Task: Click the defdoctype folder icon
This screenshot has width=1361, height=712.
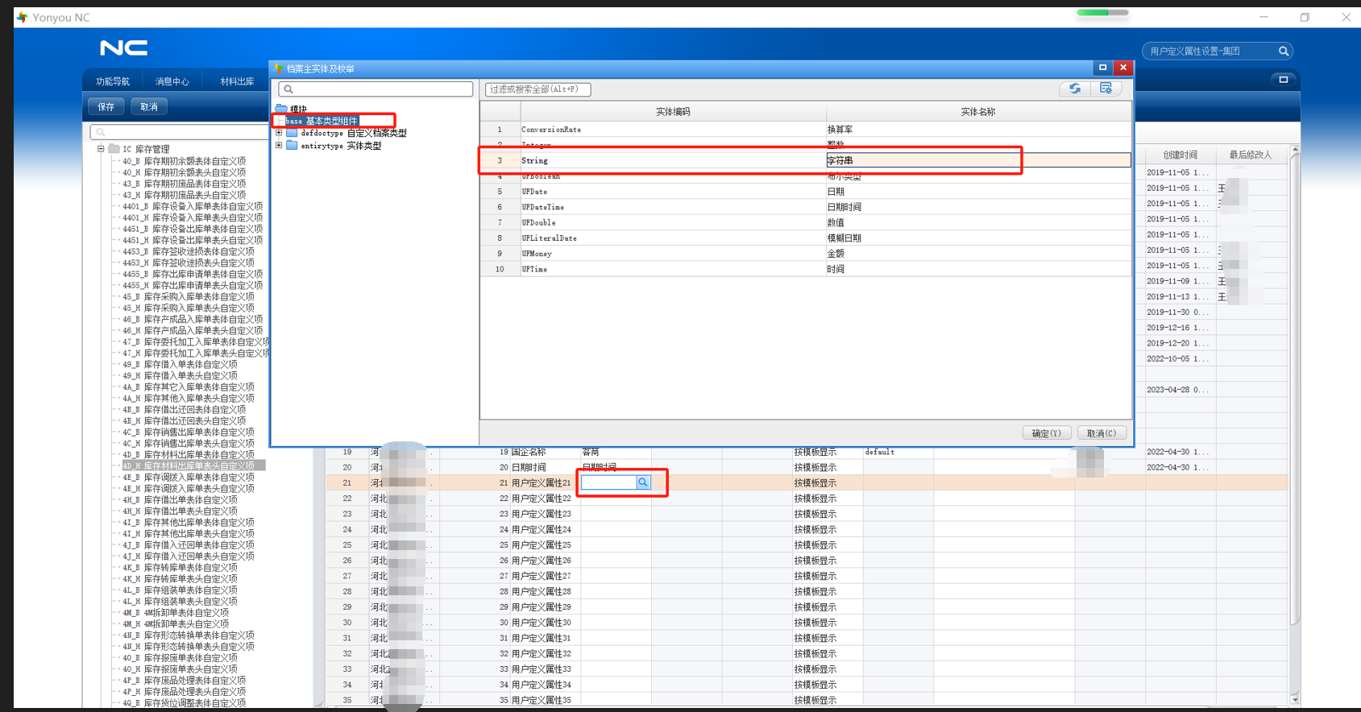Action: click(x=292, y=133)
